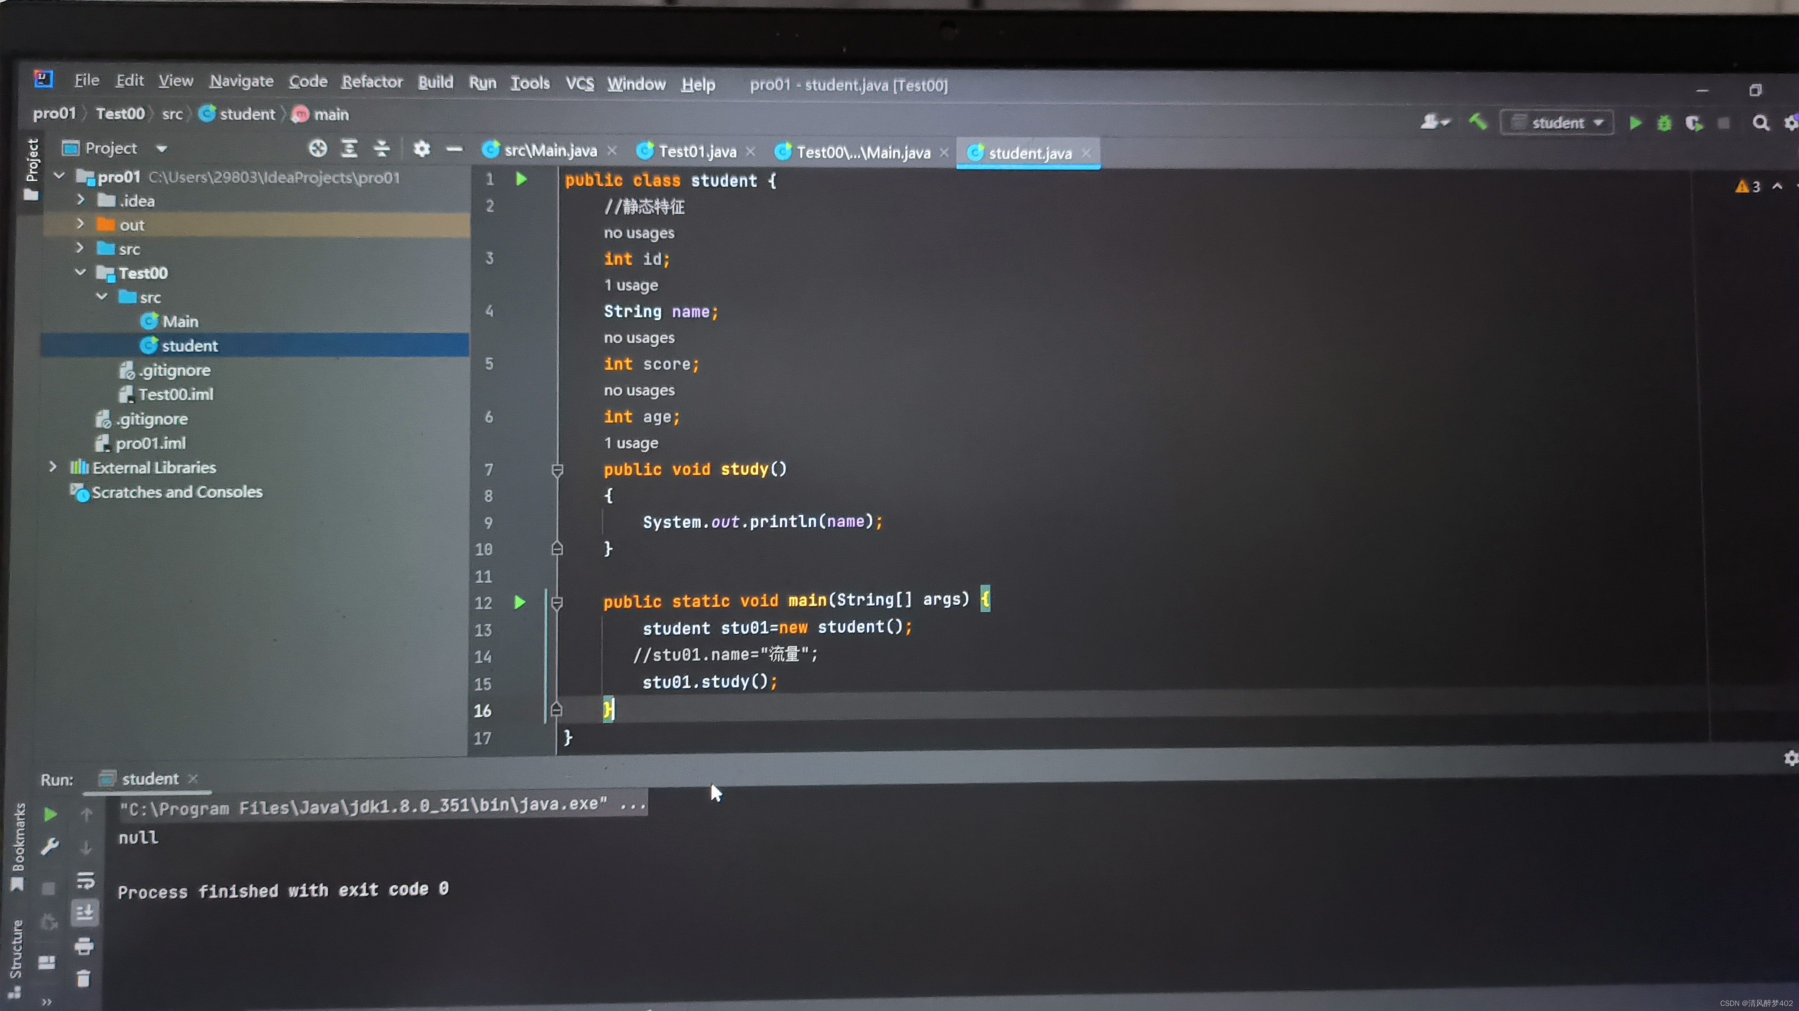Toggle the Structure tool window side button
This screenshot has height=1011, width=1799.
(x=16, y=959)
